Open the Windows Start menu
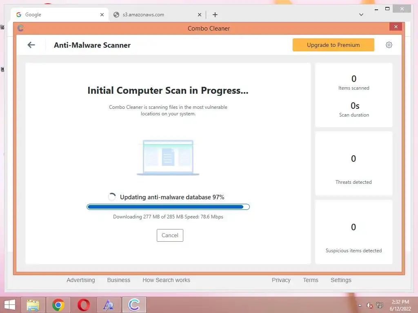418x313 pixels. pos(10,305)
